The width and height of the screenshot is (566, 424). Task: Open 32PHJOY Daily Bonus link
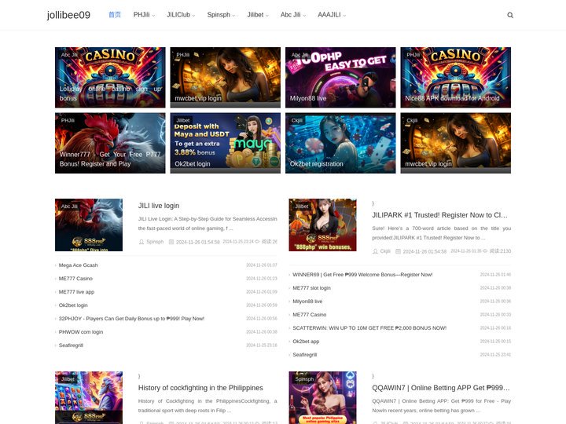pyautogui.click(x=131, y=318)
